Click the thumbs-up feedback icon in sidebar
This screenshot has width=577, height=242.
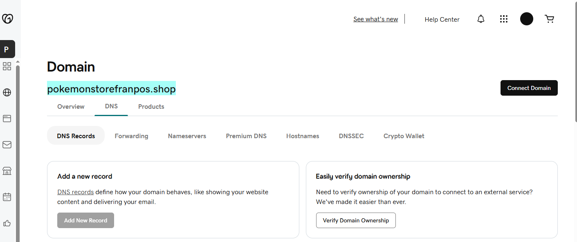click(7, 223)
